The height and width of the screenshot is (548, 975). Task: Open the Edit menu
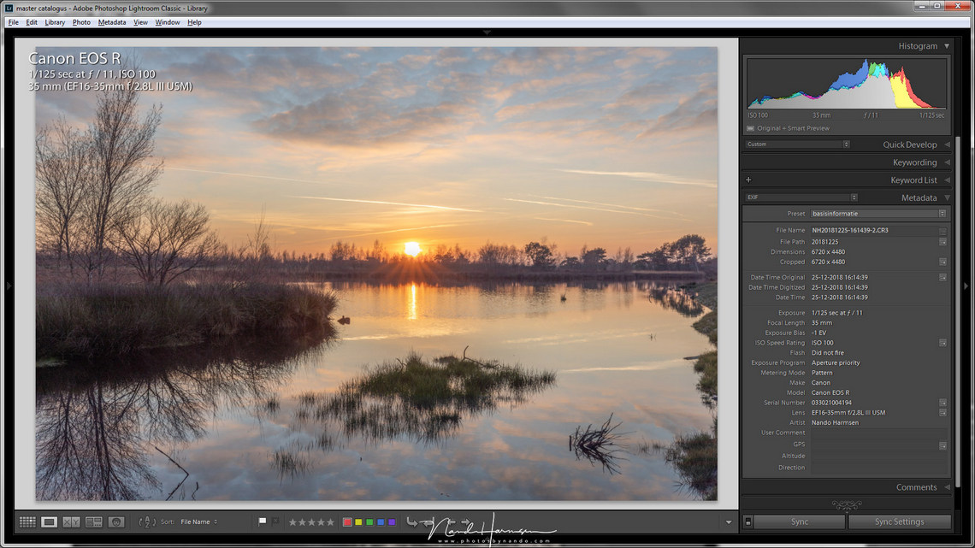pos(32,22)
